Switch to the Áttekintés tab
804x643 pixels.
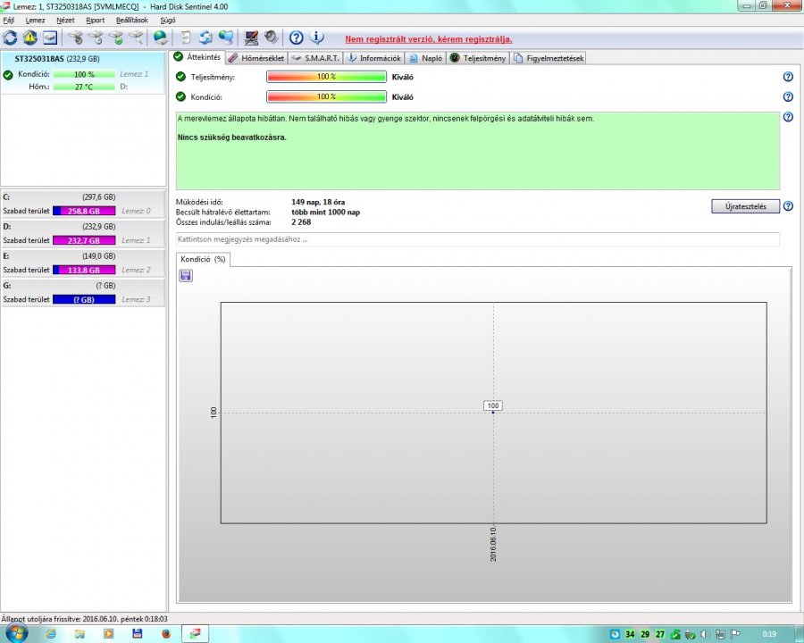(197, 57)
